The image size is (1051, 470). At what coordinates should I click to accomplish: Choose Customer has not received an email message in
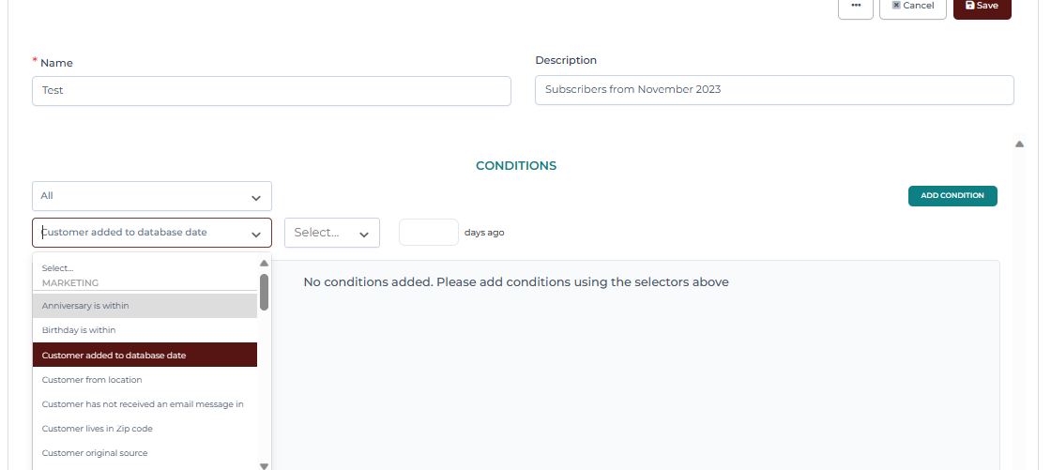145,404
